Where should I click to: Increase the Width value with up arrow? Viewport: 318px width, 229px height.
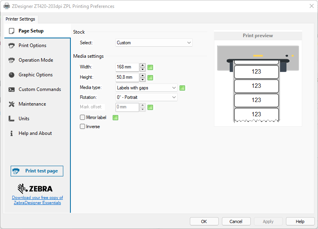tap(142, 65)
